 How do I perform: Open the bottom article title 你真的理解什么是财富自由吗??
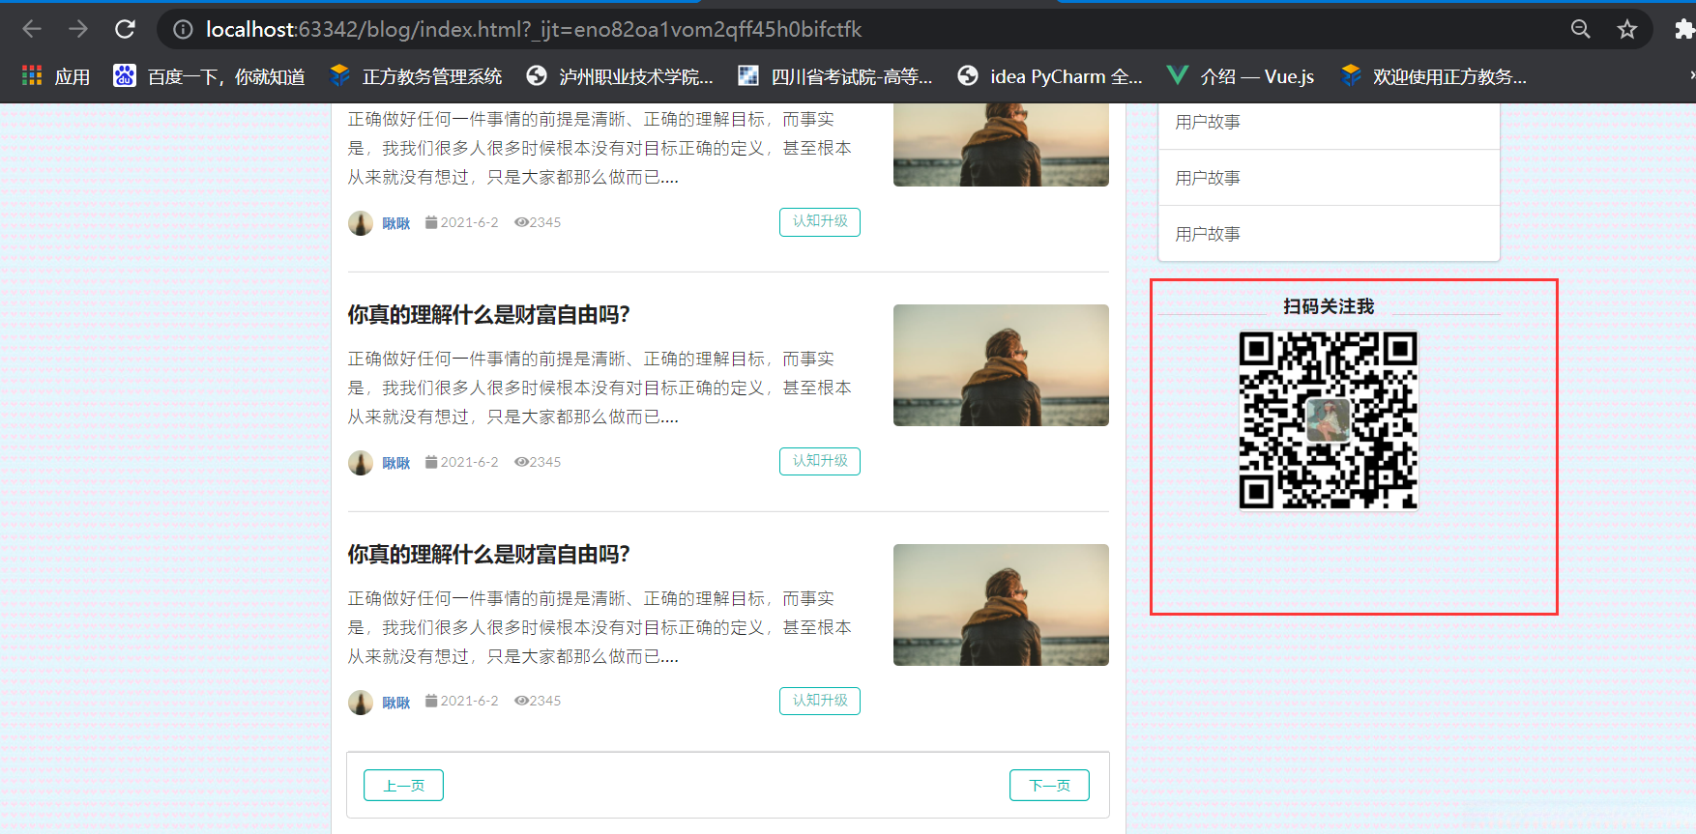tap(488, 555)
